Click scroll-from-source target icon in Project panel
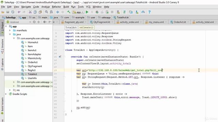Image resolution: width=218 pixels, height=122 pixels. click(x=34, y=22)
